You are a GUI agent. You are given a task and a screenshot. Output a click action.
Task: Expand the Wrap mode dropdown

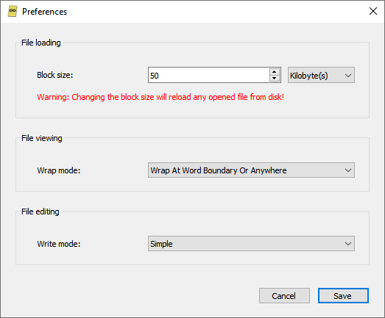pyautogui.click(x=251, y=170)
